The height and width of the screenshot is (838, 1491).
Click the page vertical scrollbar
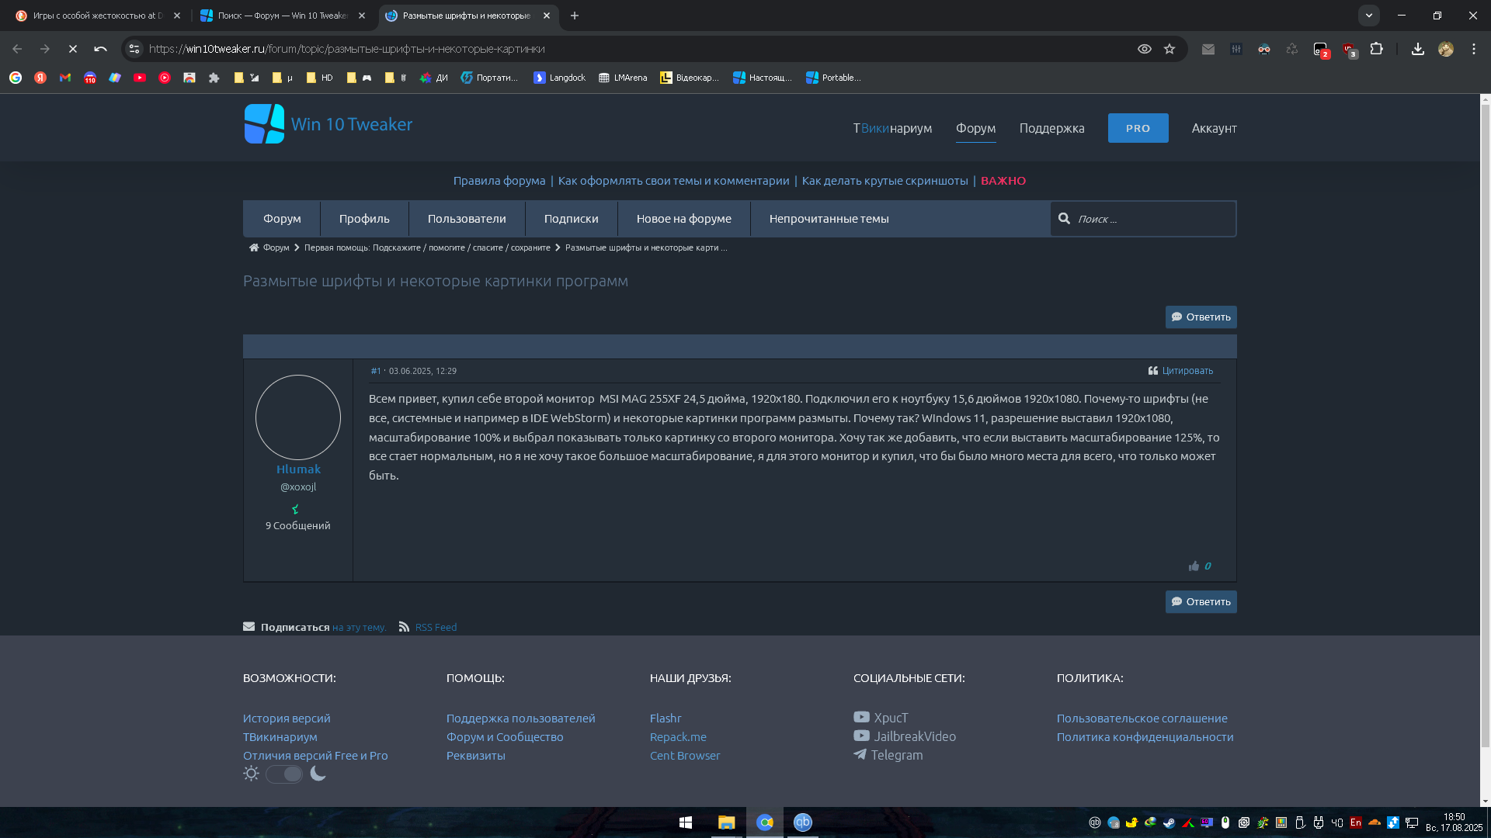(x=1485, y=427)
